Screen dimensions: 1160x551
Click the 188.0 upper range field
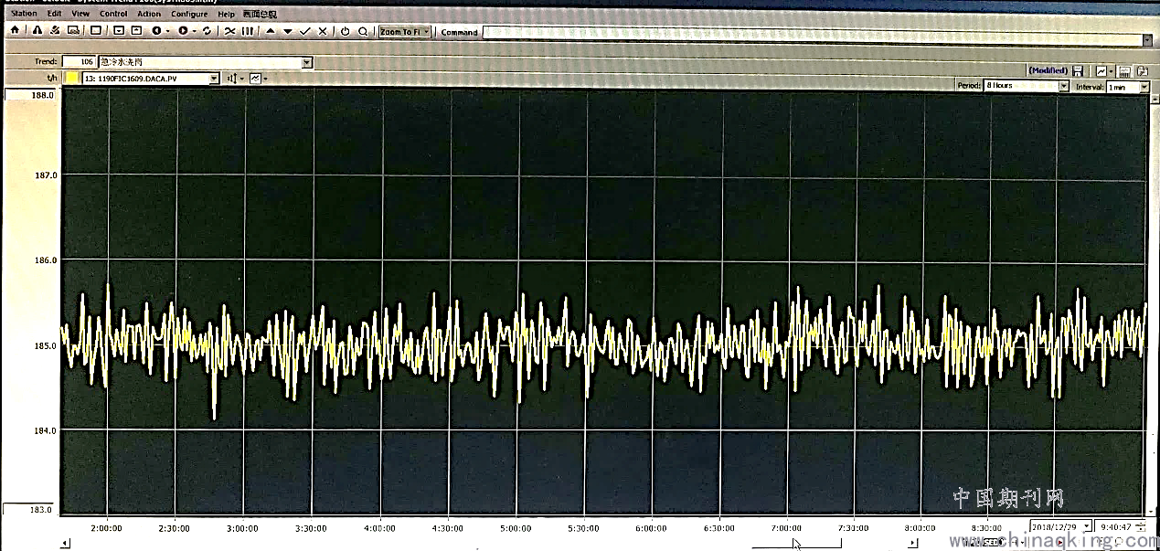(x=30, y=95)
